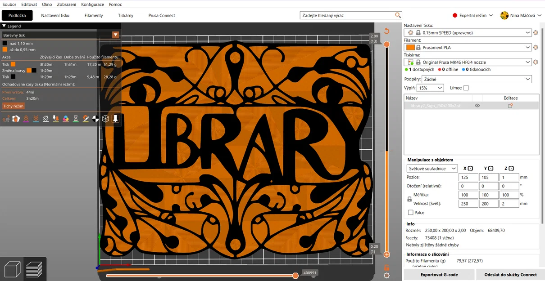Click horizontal moves slider handle
The image size is (545, 281).
click(295, 276)
